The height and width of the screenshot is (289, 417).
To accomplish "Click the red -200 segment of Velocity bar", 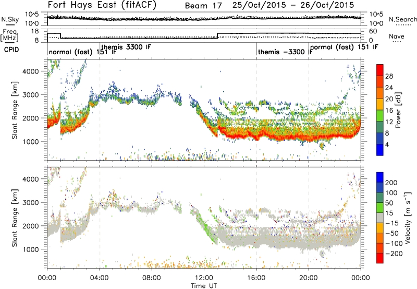I will tap(380, 258).
